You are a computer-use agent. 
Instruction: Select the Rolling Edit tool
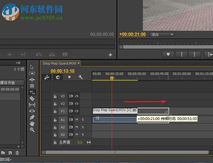(x=32, y=86)
